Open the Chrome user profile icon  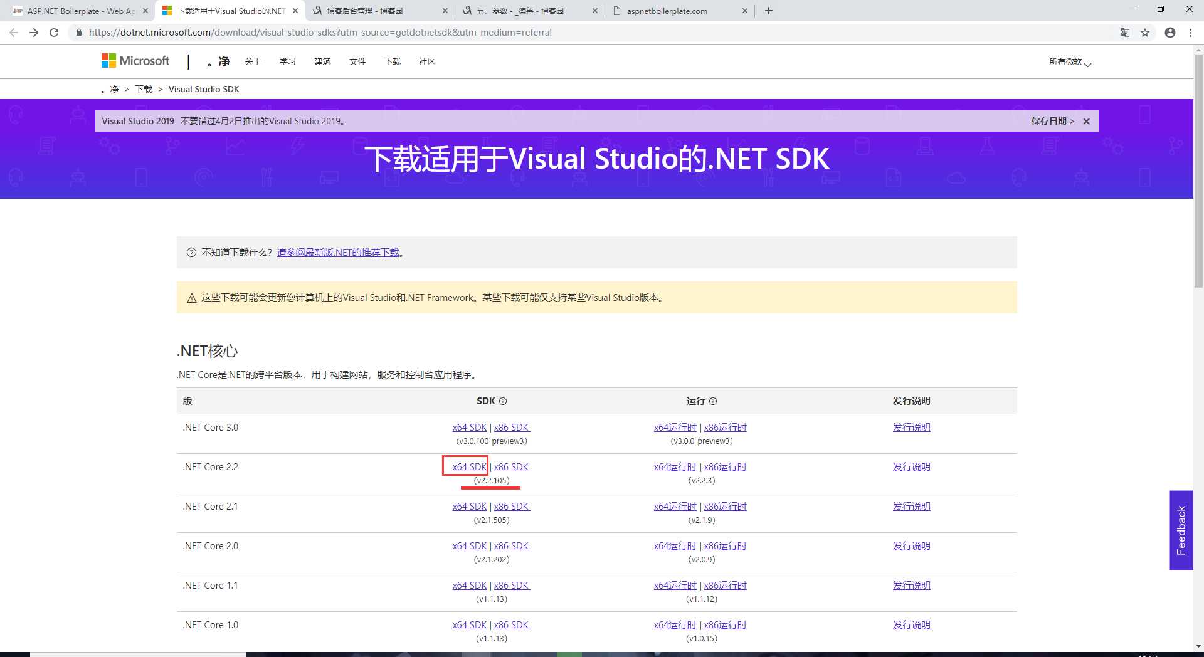click(x=1170, y=33)
